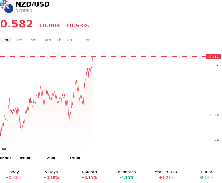Image resolution: width=222 pixels, height=183 pixels.
Task: Switch chart to Weekly (W) interval
Action: (88, 40)
